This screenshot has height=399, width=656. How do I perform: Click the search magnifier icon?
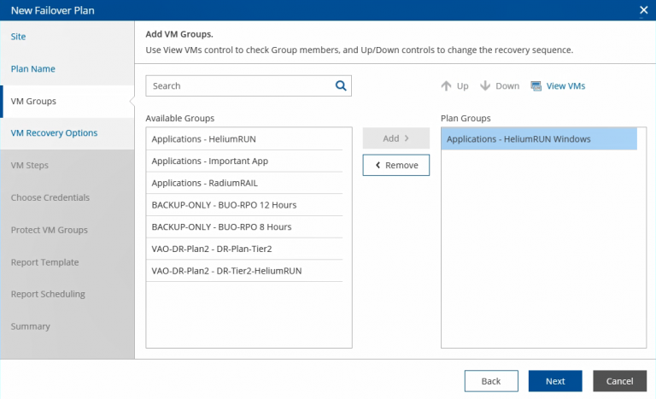pyautogui.click(x=341, y=85)
